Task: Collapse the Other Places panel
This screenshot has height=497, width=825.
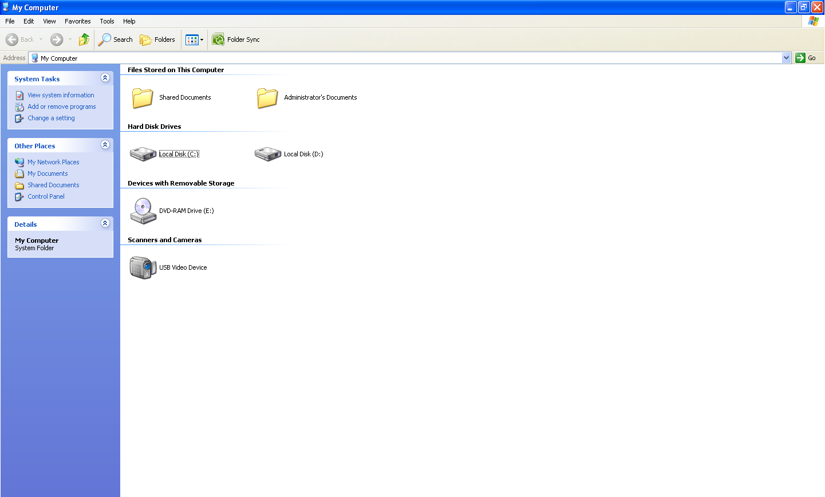Action: [x=105, y=145]
